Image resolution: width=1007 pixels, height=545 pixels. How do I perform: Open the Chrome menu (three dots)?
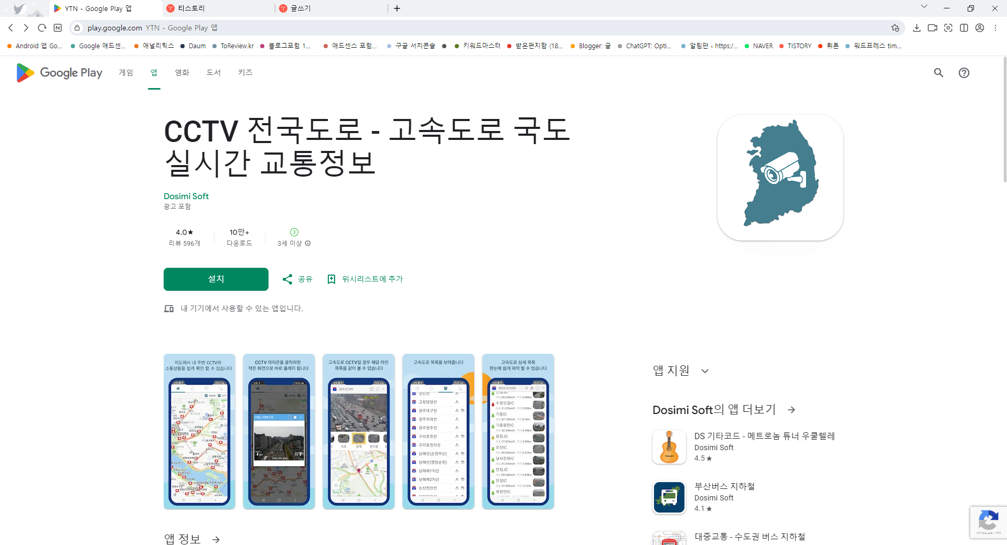coord(995,28)
